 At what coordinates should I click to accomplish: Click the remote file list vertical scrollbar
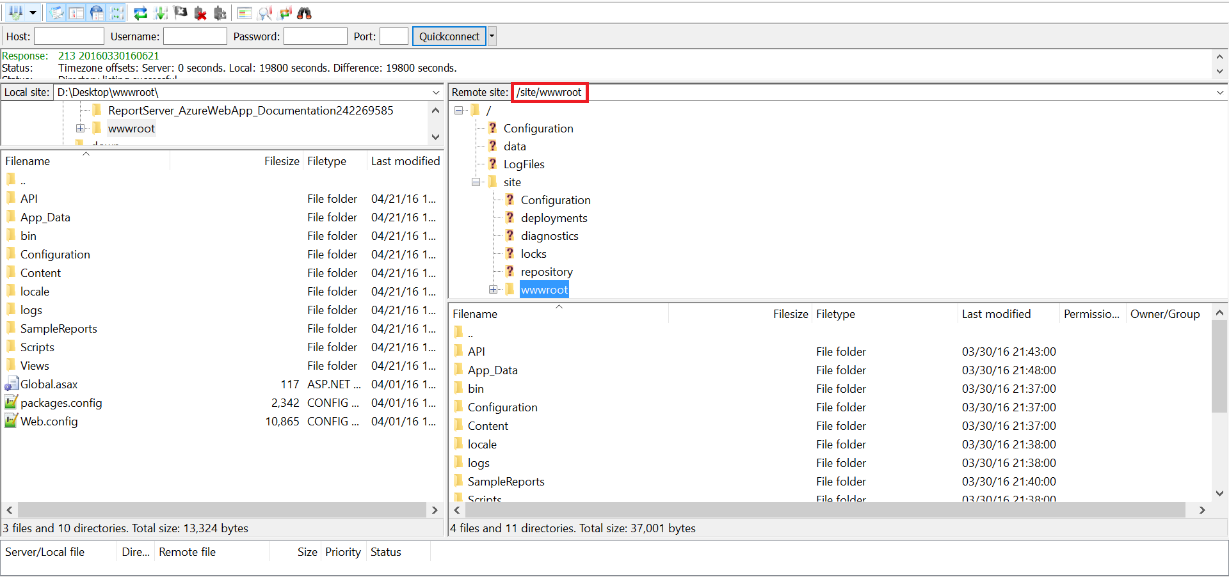(x=1220, y=367)
